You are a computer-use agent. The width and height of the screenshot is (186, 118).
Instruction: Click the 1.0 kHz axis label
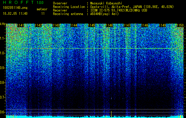[x=2, y=53]
